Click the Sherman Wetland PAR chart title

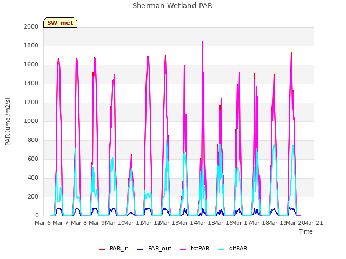click(172, 6)
